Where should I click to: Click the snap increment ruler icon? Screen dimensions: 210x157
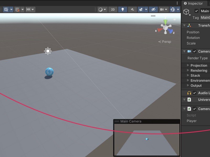pos(28,9)
